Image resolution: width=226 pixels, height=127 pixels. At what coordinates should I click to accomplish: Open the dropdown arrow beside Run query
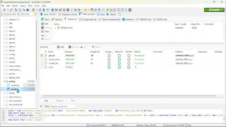(x=82, y=10)
